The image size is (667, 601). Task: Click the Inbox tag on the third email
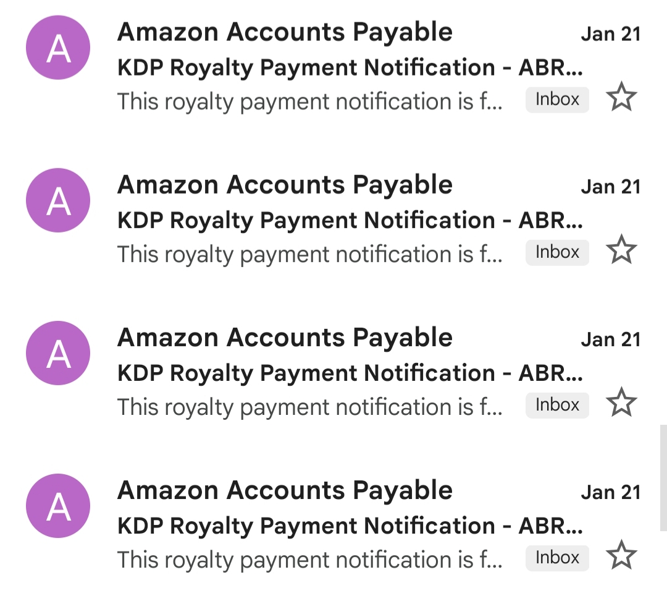coord(557,405)
